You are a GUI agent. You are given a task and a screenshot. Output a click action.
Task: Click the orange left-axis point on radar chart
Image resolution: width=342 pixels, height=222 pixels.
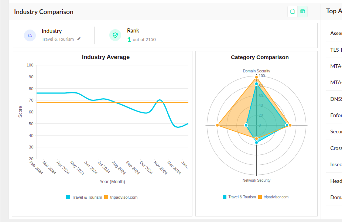tap(218, 126)
